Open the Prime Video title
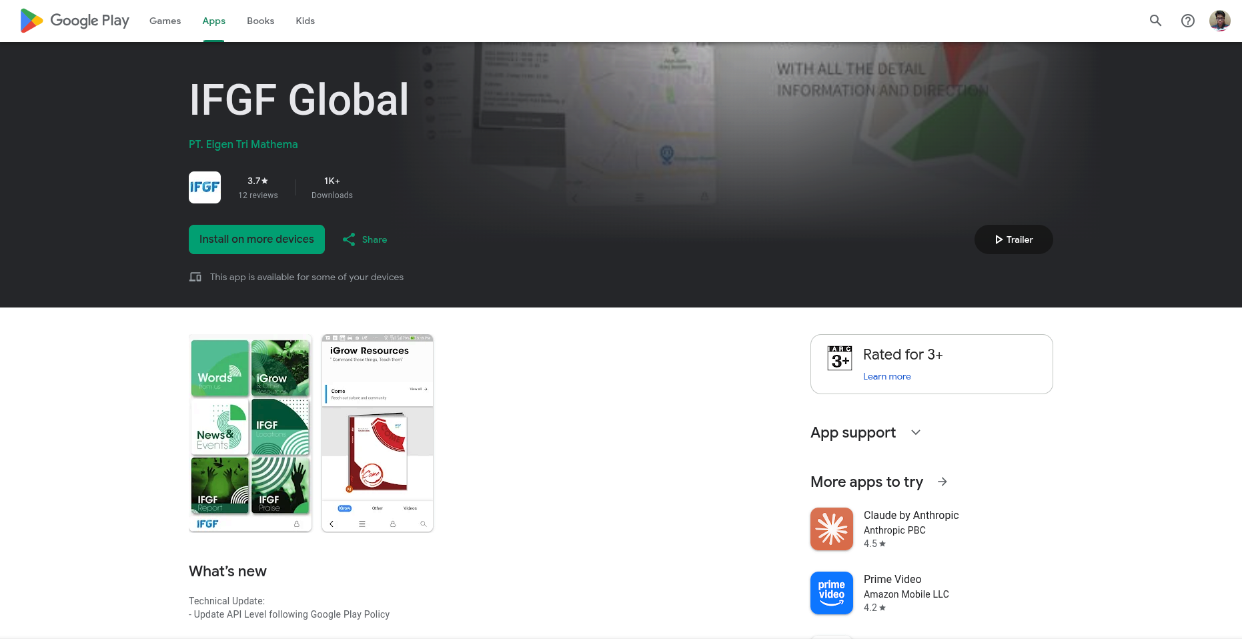Viewport: 1242px width, 639px height. 892,579
